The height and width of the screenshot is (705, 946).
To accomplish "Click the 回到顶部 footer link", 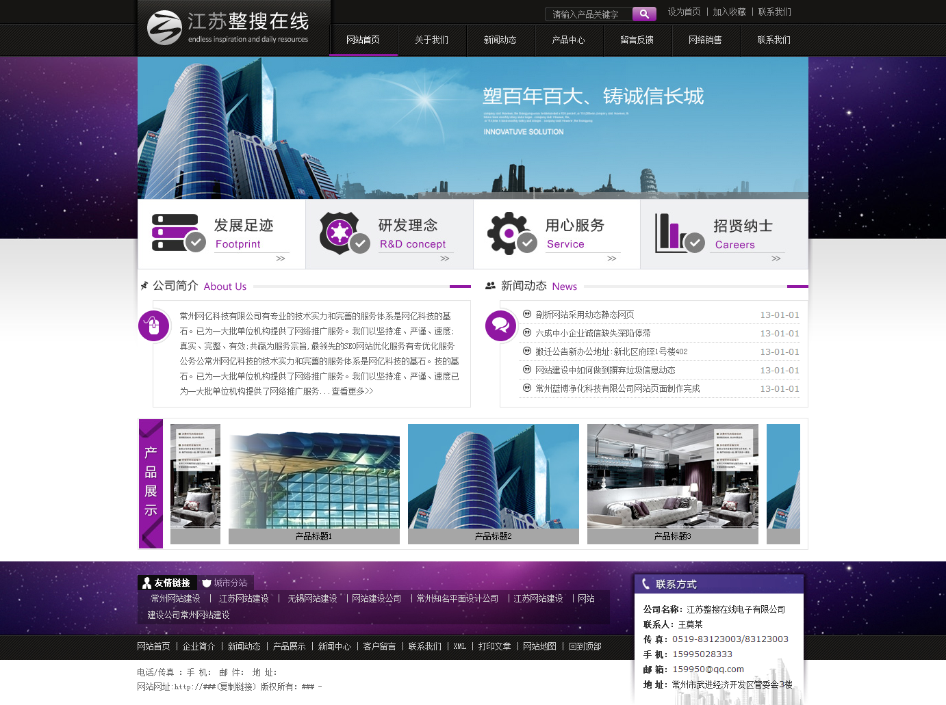I will [585, 646].
